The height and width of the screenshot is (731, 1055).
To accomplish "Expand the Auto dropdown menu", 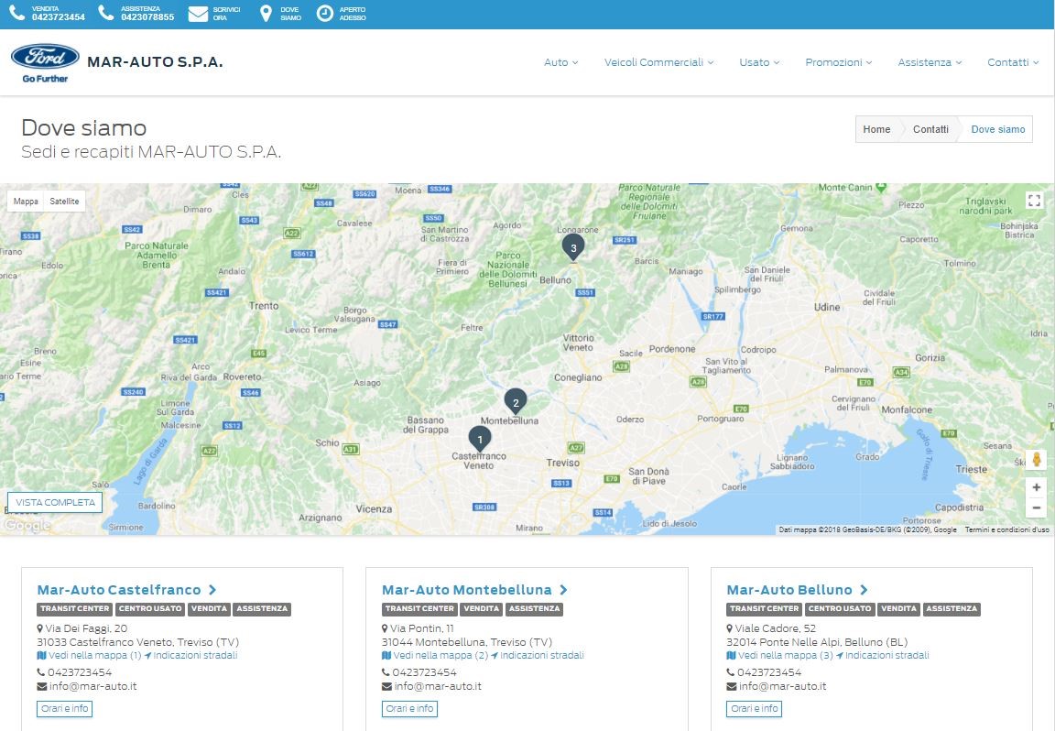I will (x=560, y=62).
